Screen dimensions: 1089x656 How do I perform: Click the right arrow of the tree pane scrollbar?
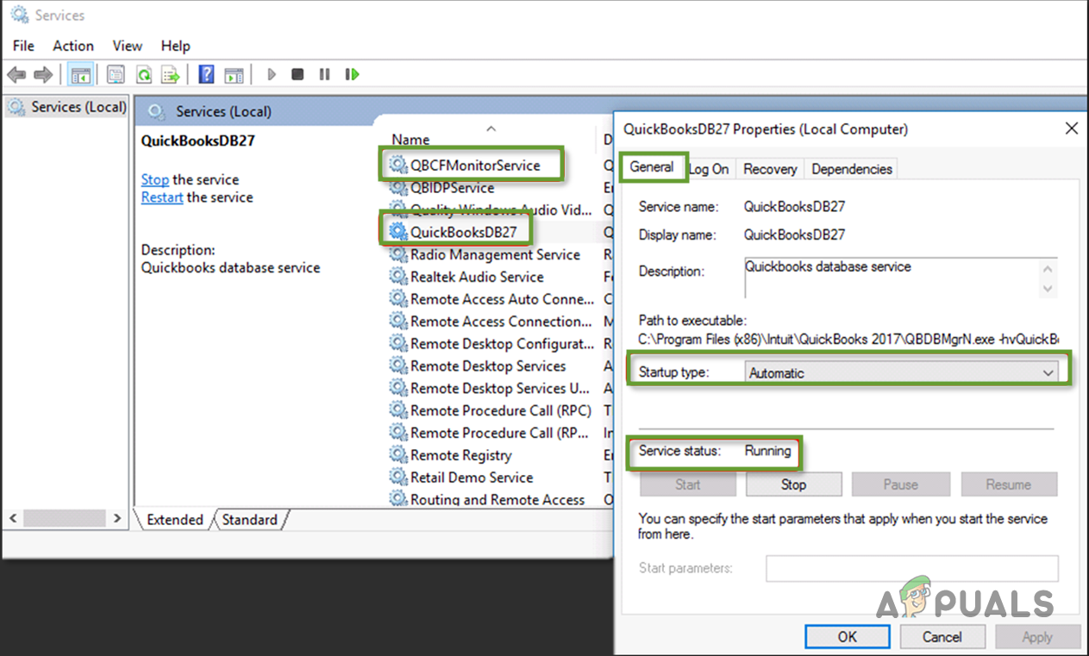click(x=117, y=519)
